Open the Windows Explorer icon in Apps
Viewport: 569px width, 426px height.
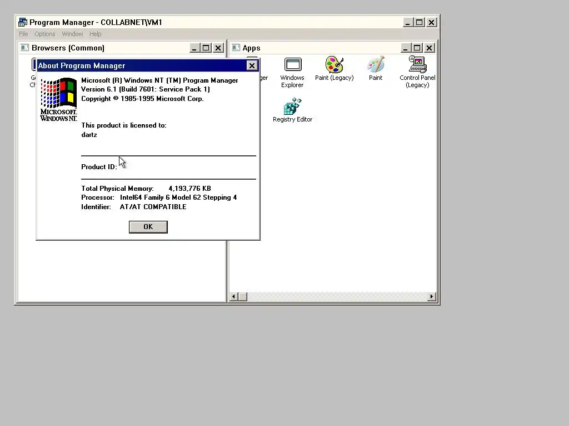292,72
